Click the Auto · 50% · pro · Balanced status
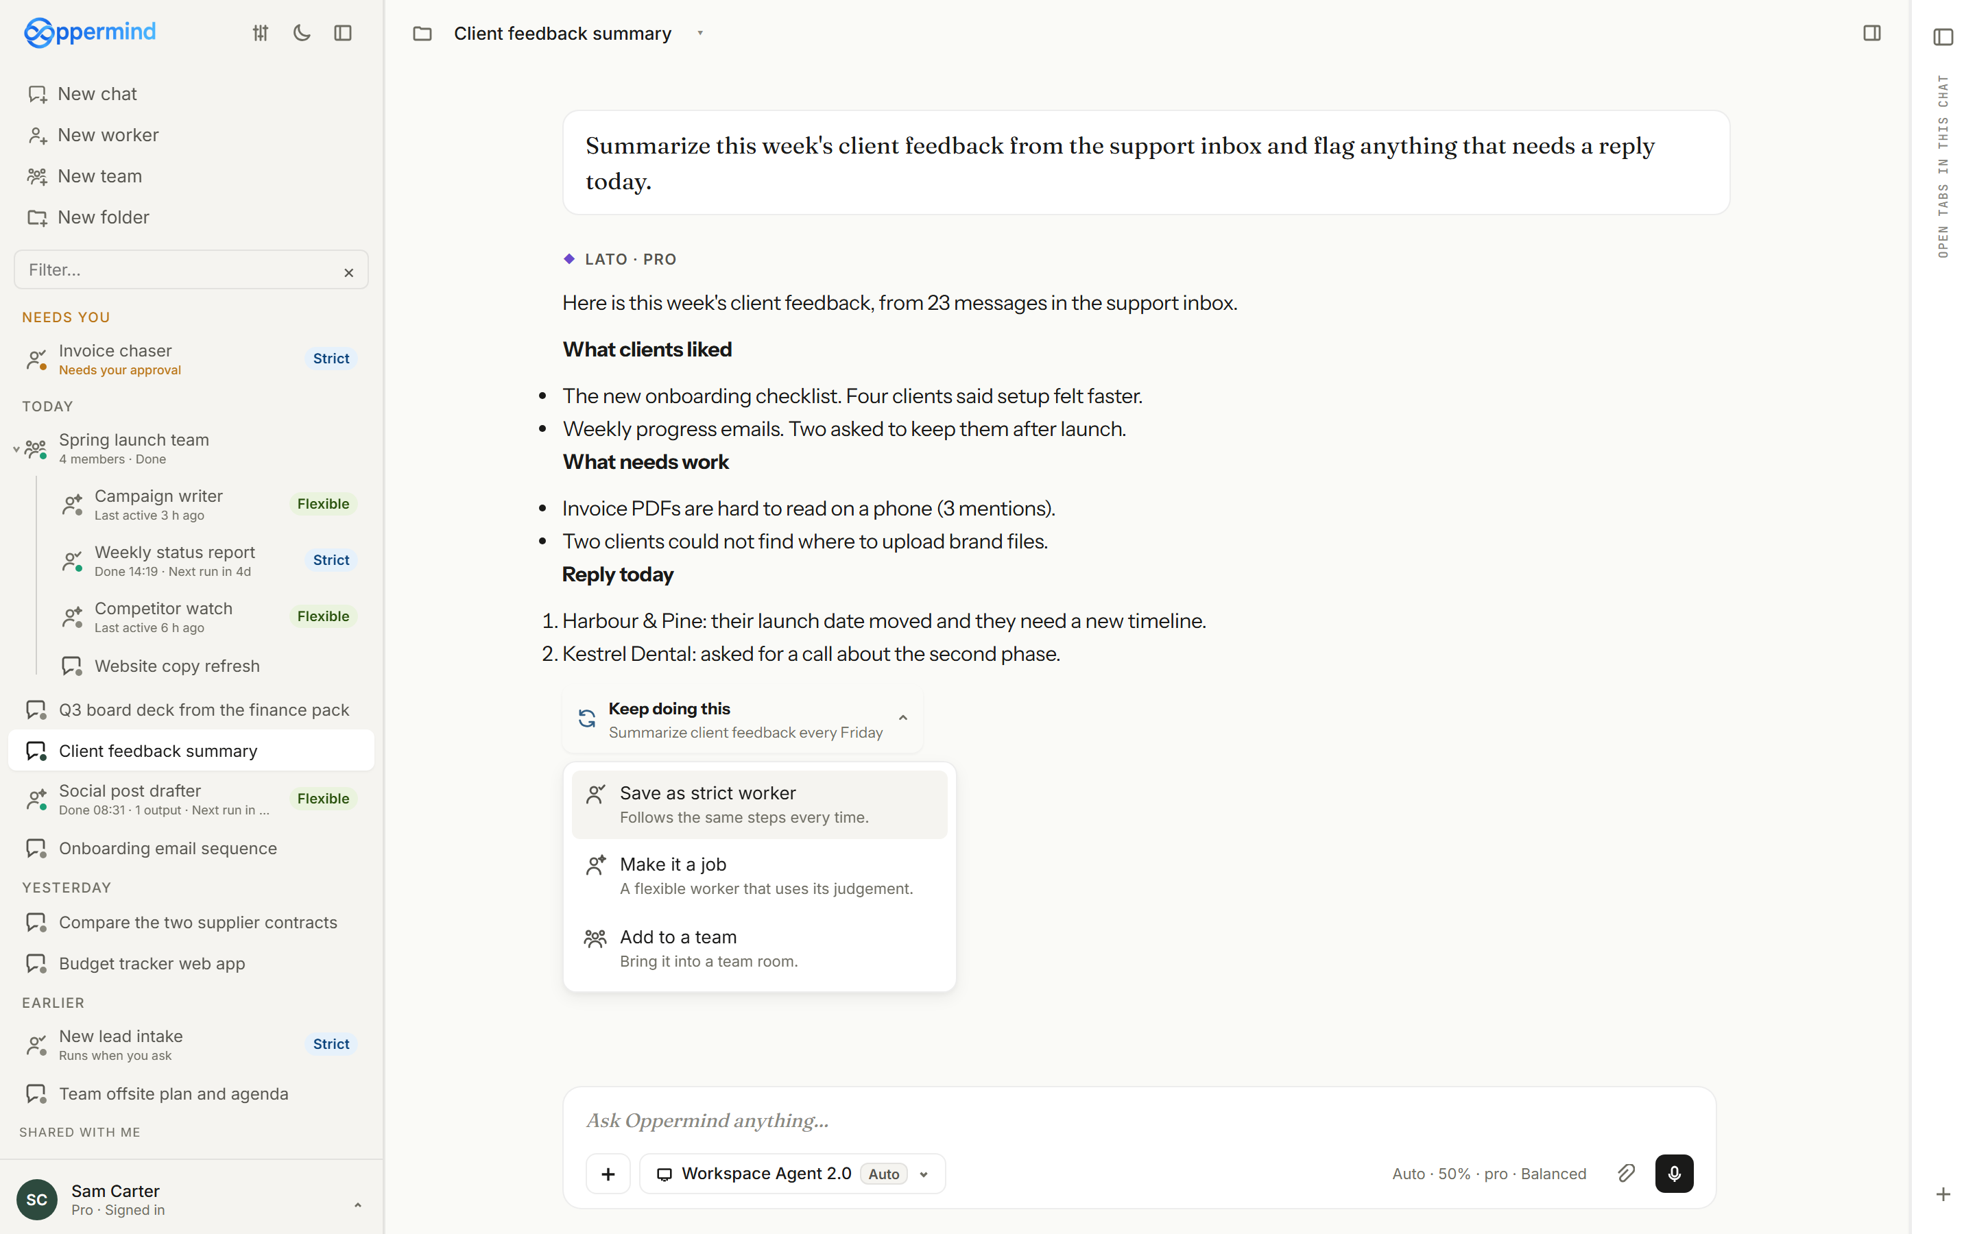 point(1489,1174)
